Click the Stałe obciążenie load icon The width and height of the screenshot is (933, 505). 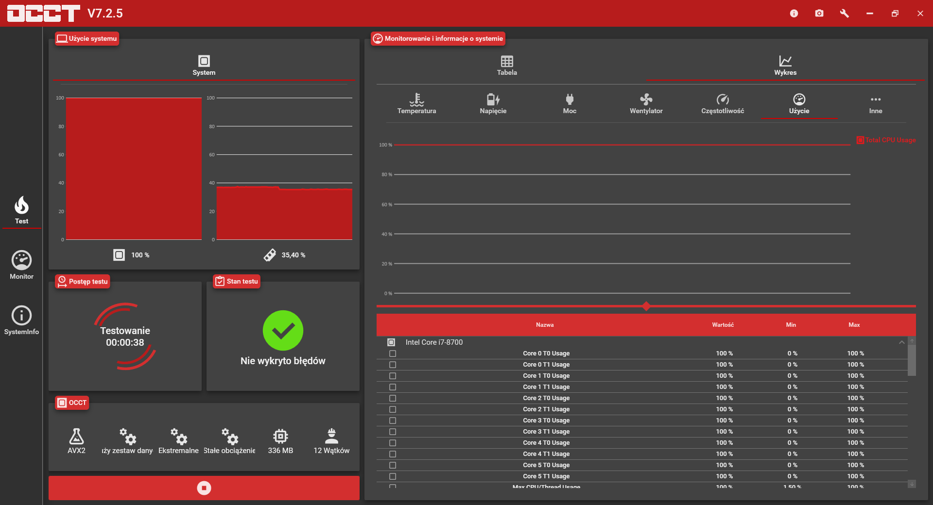click(x=229, y=436)
